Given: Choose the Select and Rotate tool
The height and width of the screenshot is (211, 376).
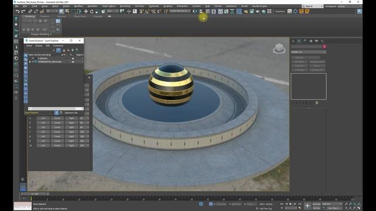Looking at the screenshot, I should pos(92,11).
